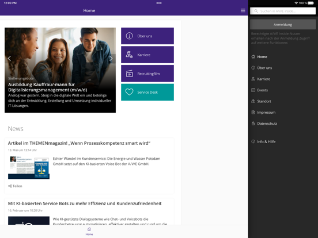Check the battery icon in status bar

pos(311,3)
